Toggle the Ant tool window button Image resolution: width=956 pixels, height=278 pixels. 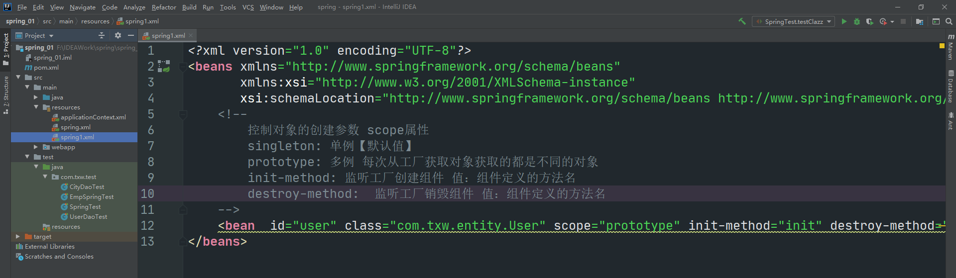[x=951, y=121]
